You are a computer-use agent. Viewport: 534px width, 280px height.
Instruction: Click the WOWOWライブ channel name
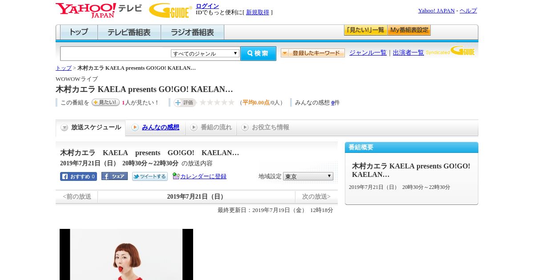[x=77, y=79]
